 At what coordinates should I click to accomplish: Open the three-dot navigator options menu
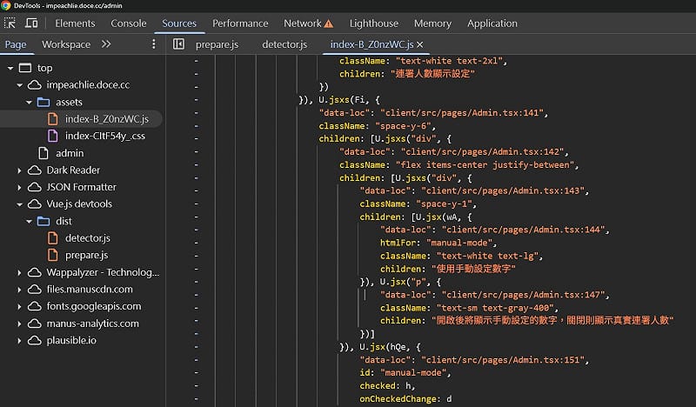tap(154, 44)
